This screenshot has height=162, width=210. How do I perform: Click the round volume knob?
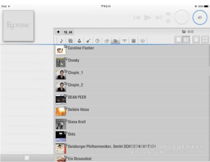click(x=181, y=17)
